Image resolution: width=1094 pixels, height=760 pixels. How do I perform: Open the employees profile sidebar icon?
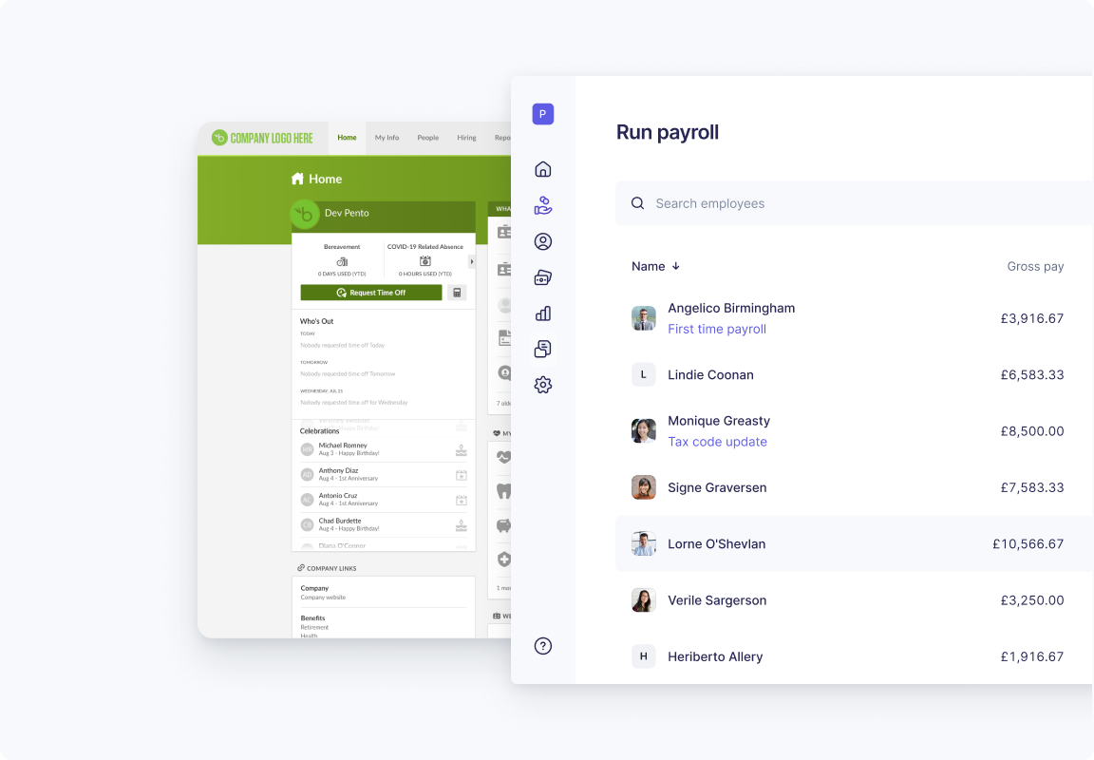pyautogui.click(x=543, y=241)
